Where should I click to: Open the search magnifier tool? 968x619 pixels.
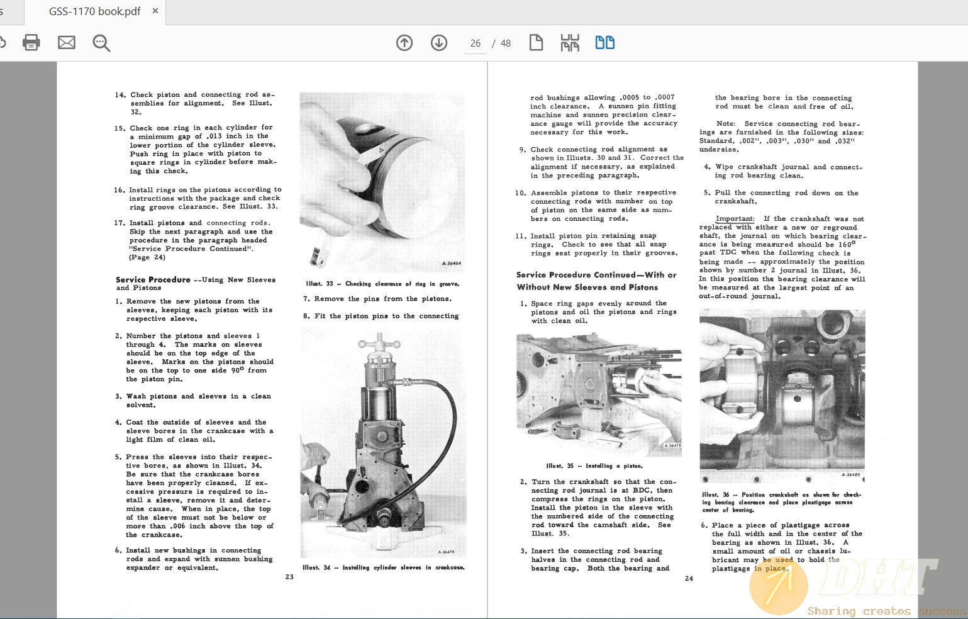pos(101,43)
